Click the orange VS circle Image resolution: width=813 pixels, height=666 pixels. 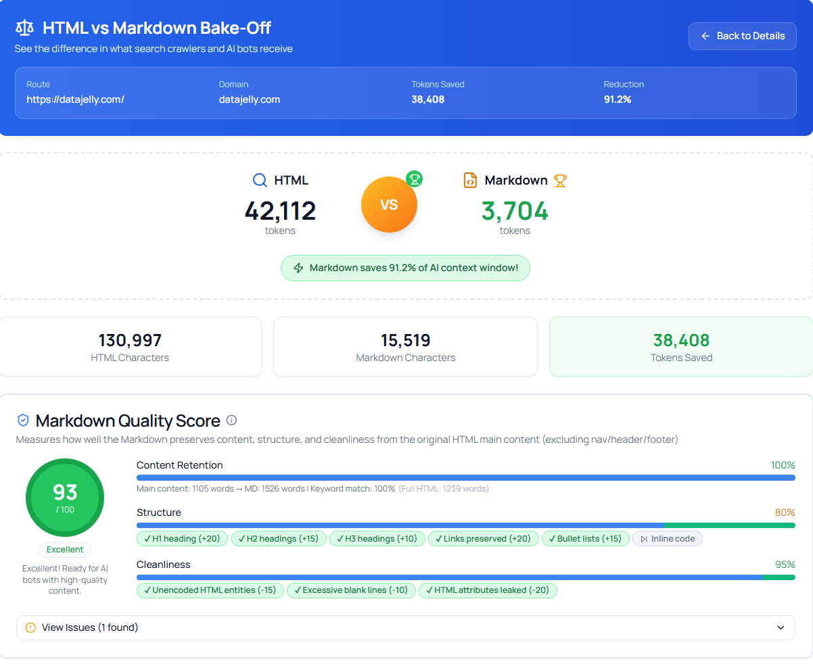pos(389,204)
